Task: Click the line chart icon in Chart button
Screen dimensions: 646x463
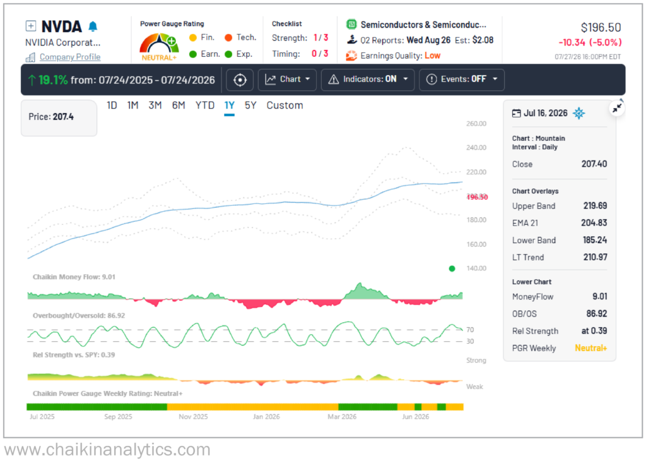Action: tap(270, 79)
